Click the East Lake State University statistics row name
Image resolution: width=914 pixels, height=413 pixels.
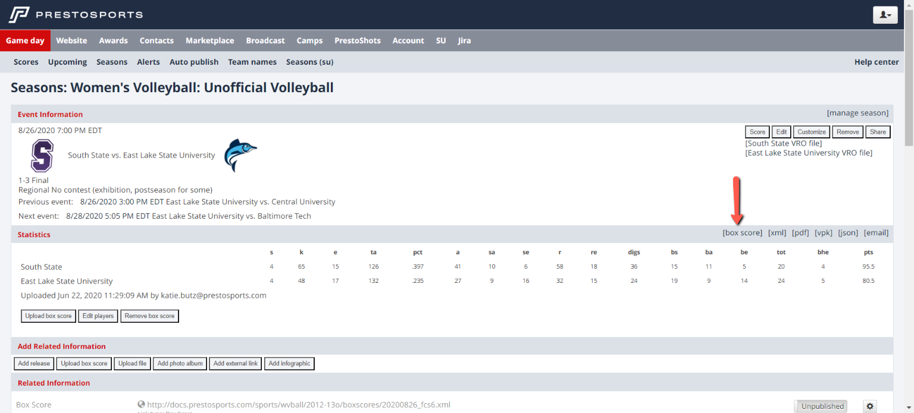(67, 281)
